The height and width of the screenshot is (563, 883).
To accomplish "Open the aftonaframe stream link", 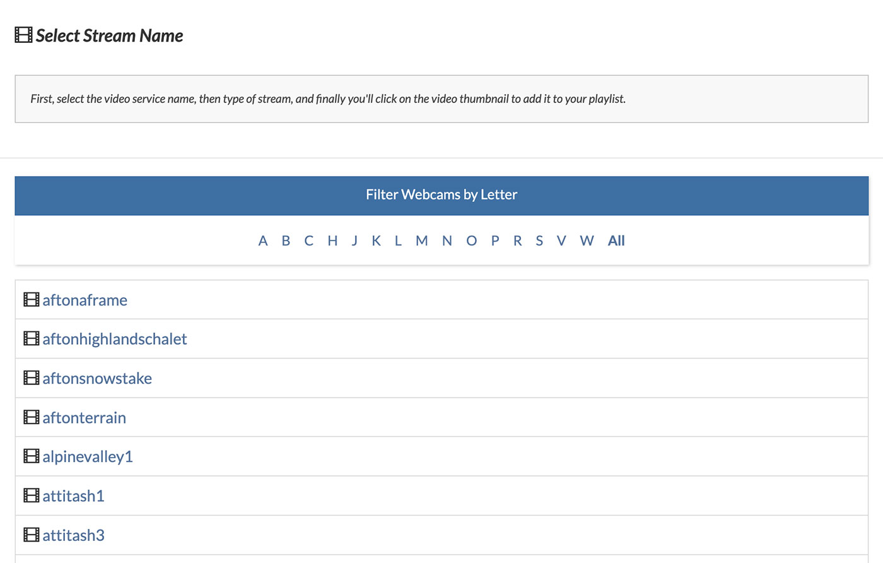I will click(x=85, y=300).
